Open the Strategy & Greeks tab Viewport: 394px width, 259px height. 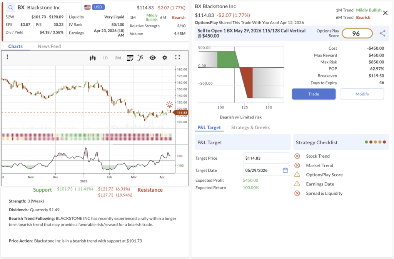click(250, 127)
